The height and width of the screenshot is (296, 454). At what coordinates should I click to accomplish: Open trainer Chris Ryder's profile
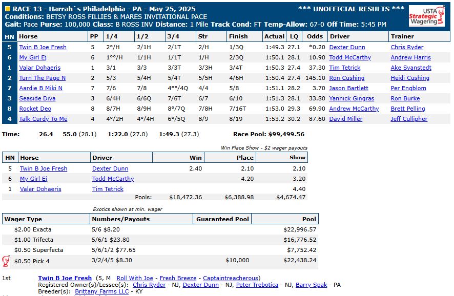click(407, 47)
